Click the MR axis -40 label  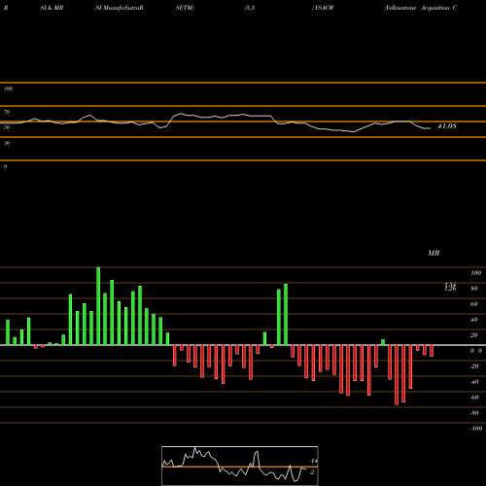474,382
